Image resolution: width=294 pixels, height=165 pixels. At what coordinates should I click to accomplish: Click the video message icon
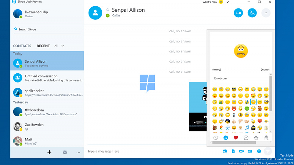241,151
